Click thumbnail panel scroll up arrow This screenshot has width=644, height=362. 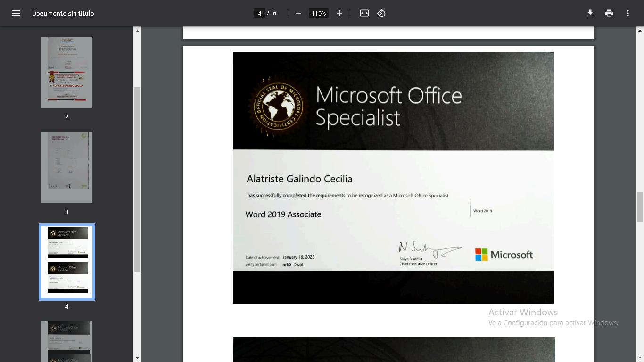click(x=137, y=31)
